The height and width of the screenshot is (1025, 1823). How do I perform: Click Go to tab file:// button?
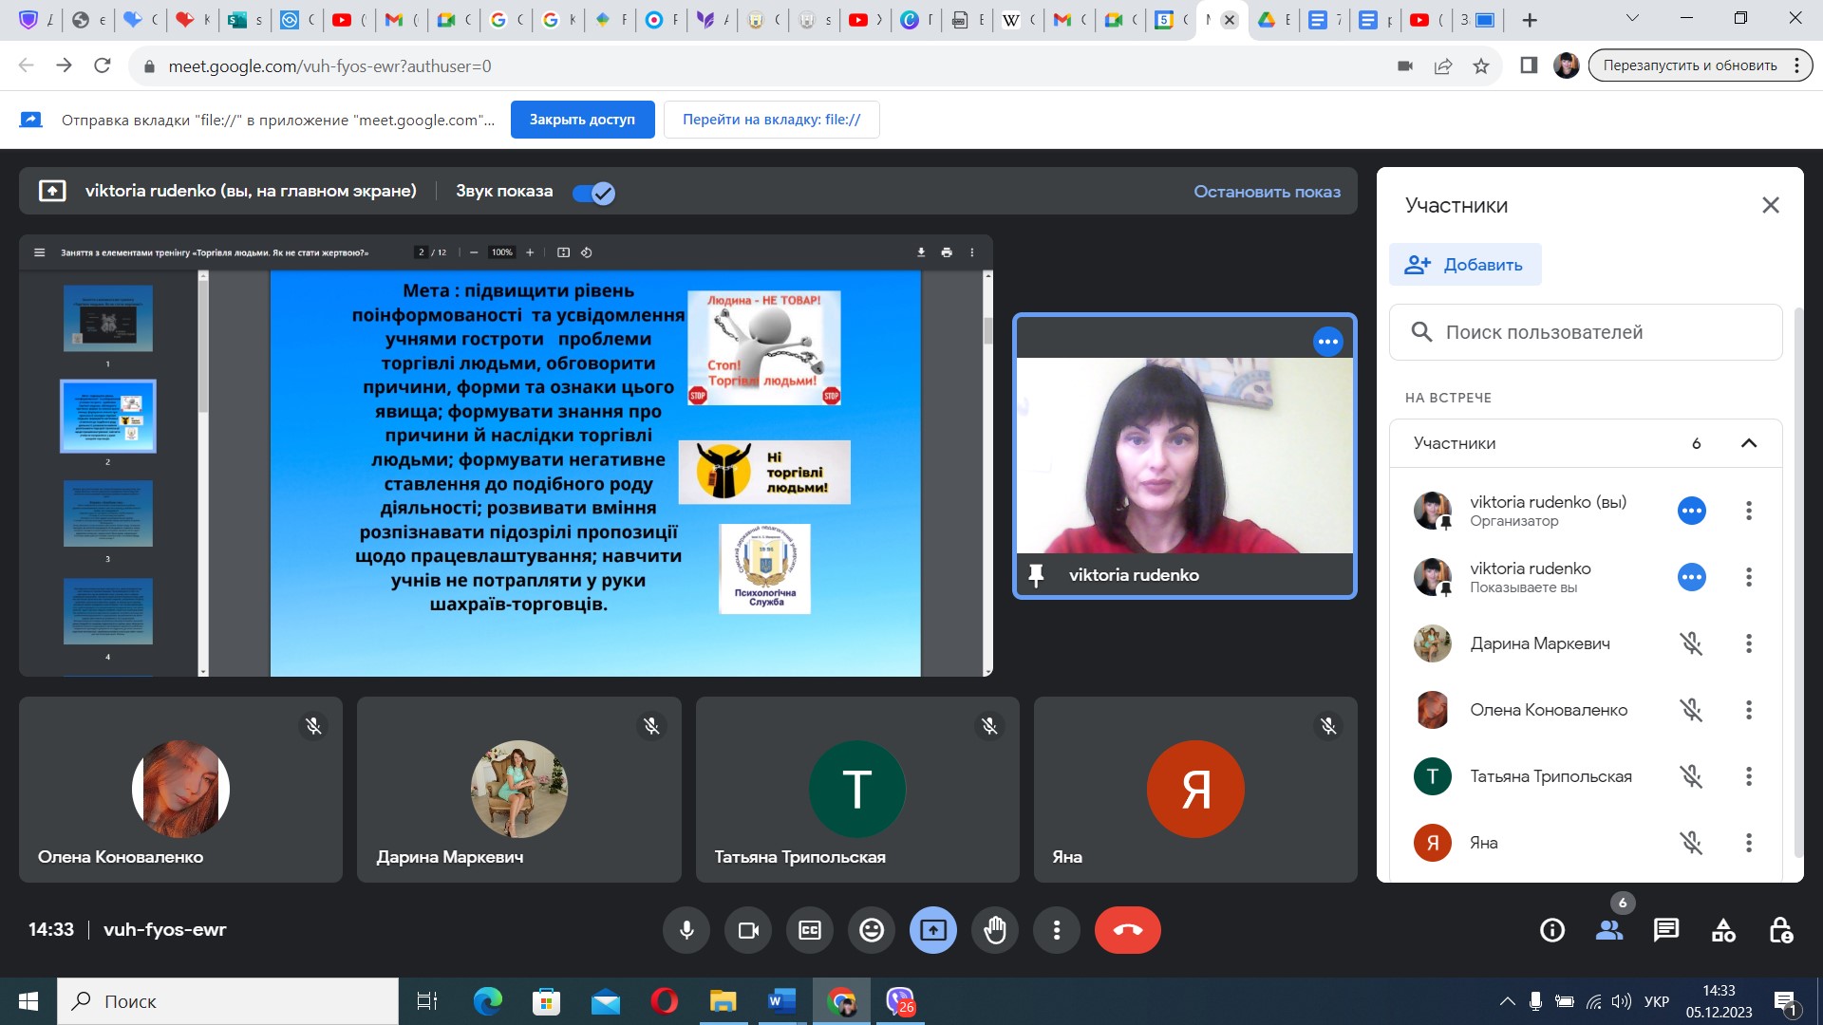[x=771, y=120]
